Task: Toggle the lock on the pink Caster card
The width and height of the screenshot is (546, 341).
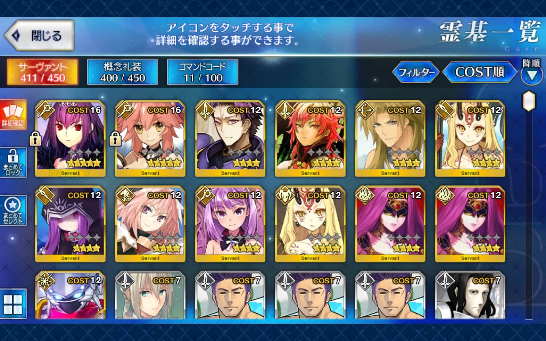Action: (115, 139)
